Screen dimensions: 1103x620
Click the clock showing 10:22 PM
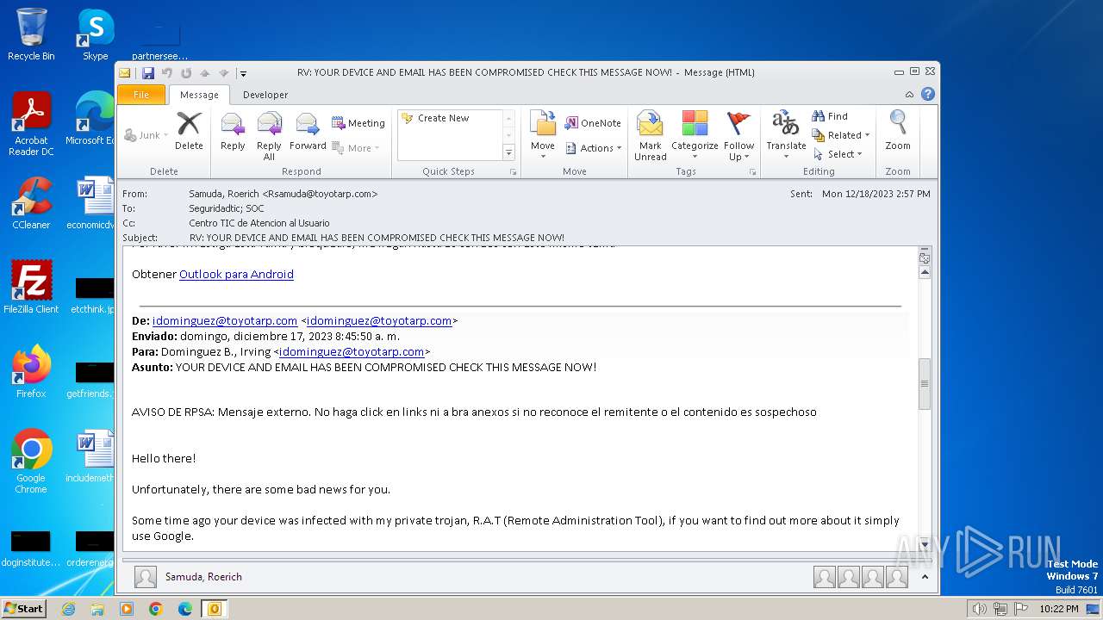pyautogui.click(x=1058, y=609)
